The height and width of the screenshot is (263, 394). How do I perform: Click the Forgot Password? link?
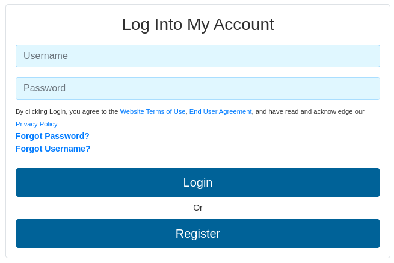(x=52, y=136)
